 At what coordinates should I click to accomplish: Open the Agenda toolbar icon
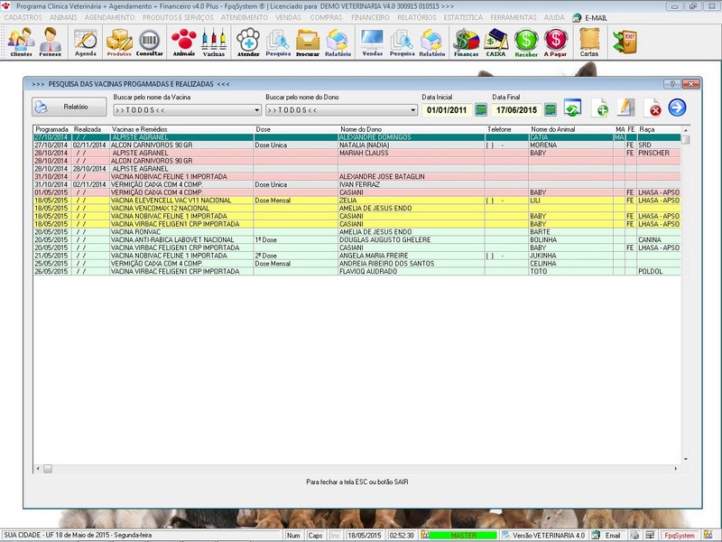[86, 42]
